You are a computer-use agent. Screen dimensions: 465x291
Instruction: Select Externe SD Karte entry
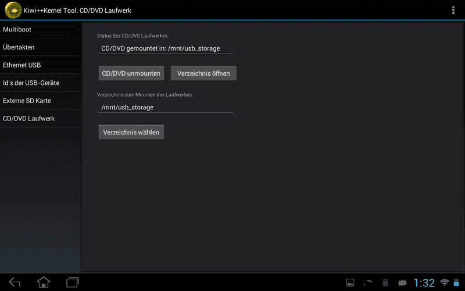(x=40, y=101)
